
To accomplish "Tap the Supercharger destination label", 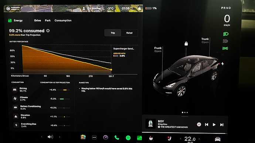I will coord(123,49).
